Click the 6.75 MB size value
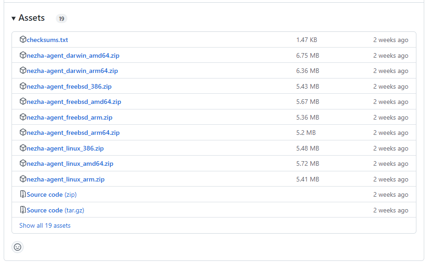The width and height of the screenshot is (427, 266). pos(308,56)
